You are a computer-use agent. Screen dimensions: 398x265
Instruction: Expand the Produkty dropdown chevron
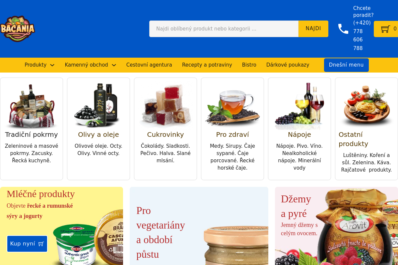click(x=52, y=65)
